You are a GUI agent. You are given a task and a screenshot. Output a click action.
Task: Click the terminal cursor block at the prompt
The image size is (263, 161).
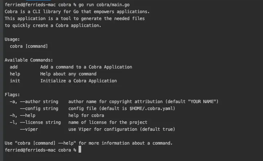pyautogui.click(x=80, y=150)
